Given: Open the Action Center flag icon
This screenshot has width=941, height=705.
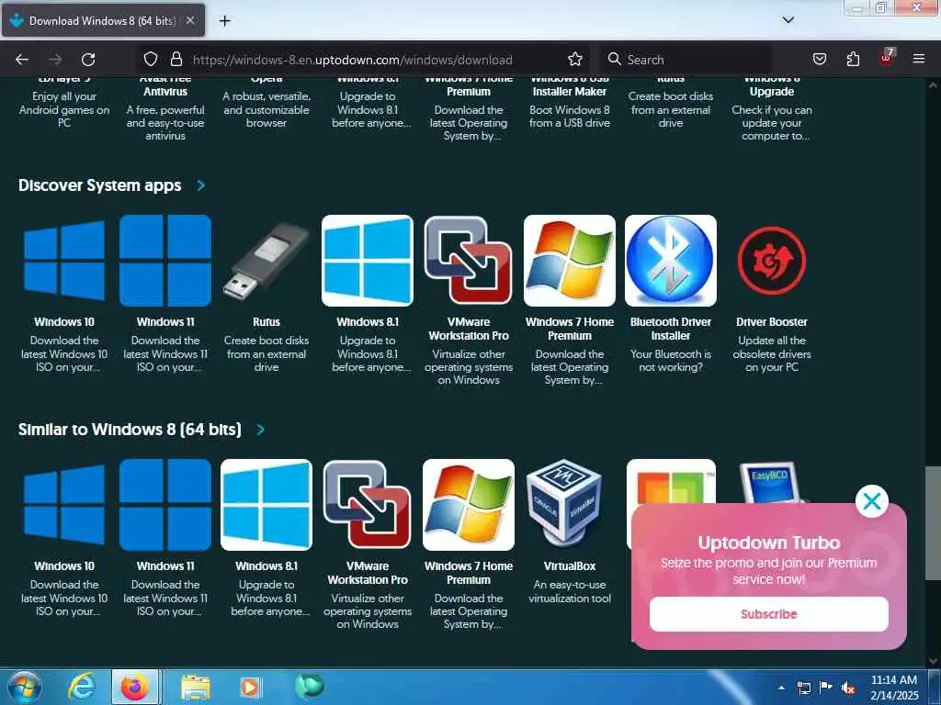Looking at the screenshot, I should point(826,688).
